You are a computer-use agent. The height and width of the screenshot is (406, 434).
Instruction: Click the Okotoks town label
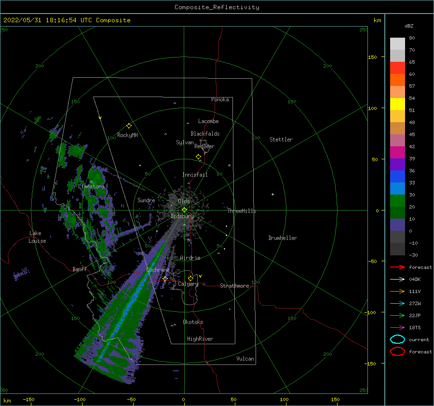pos(193,322)
